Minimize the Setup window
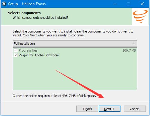This screenshot has height=116, width=150. pyautogui.click(x=115, y=4)
